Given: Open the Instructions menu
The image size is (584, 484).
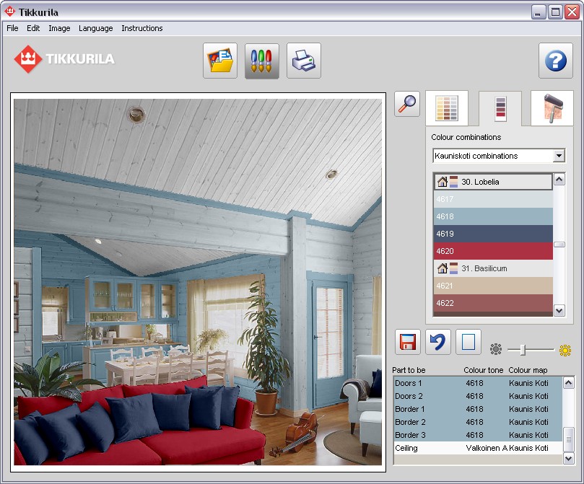Looking at the screenshot, I should (x=142, y=28).
